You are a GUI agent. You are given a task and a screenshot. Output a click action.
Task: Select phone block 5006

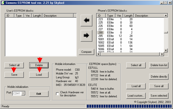[101, 49]
